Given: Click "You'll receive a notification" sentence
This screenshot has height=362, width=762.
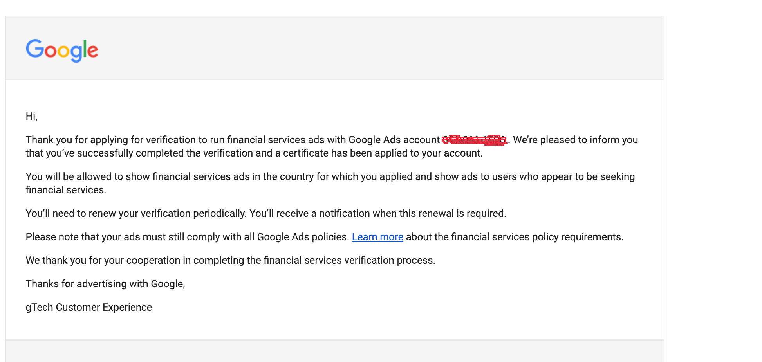Looking at the screenshot, I should click(378, 213).
